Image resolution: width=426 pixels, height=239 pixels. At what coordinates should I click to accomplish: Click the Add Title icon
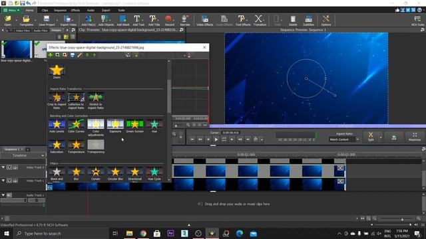click(153, 21)
